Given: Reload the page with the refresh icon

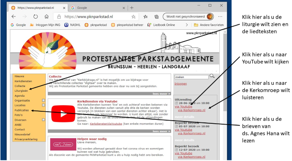Looking at the screenshot, I should 35,17.
